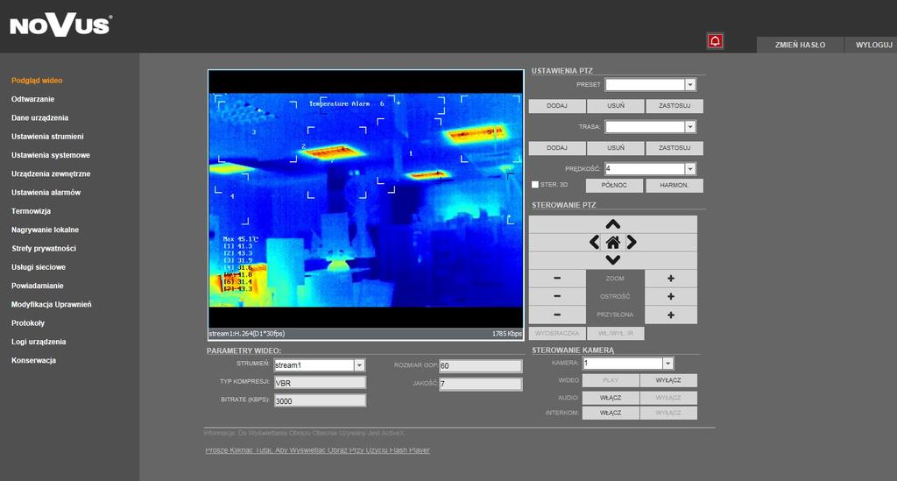Enable the STER. 3D checkbox

click(x=535, y=185)
